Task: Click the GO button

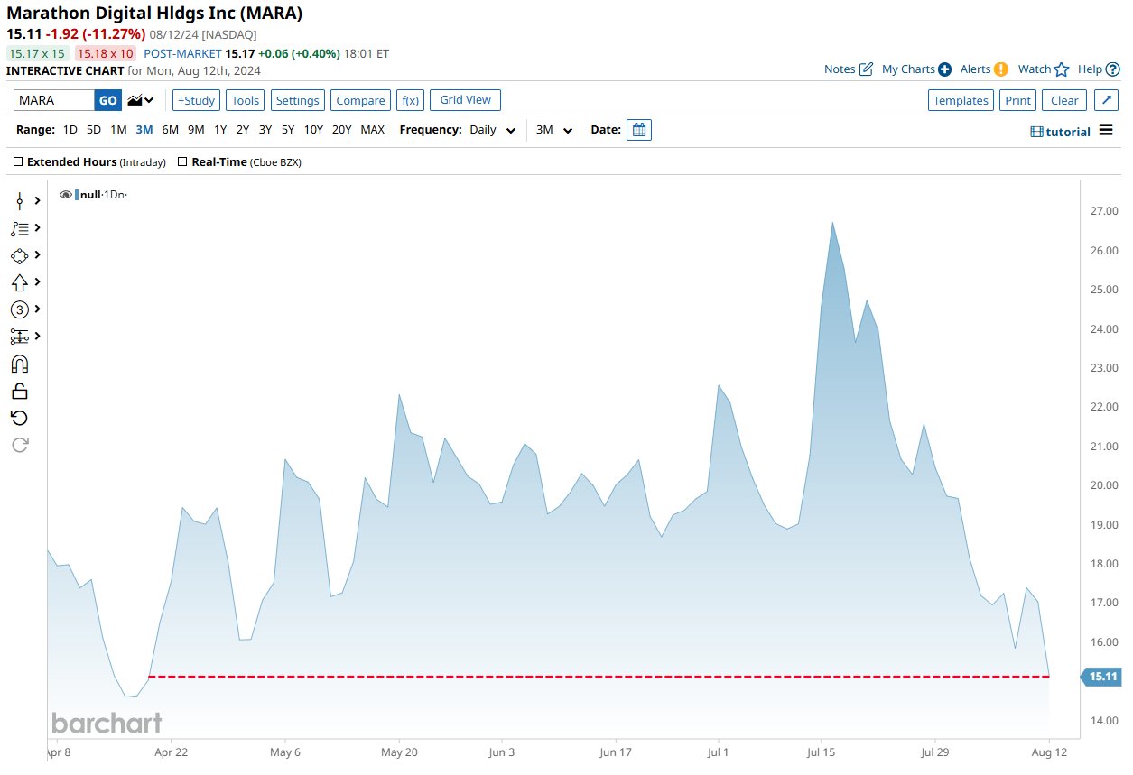Action: [107, 100]
